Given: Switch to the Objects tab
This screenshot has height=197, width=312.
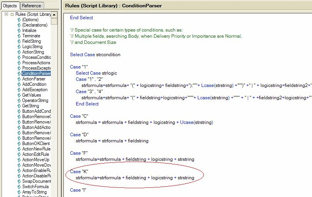Looking at the screenshot, I should [10, 6].
